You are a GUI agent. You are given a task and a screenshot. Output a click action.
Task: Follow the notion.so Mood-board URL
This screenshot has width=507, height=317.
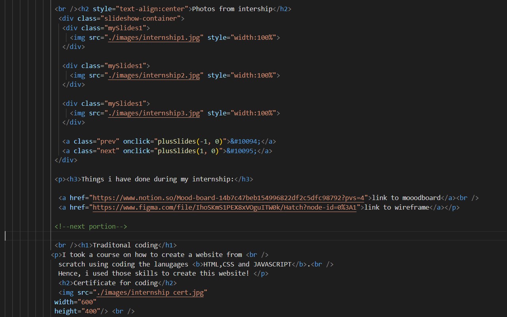tap(230, 198)
